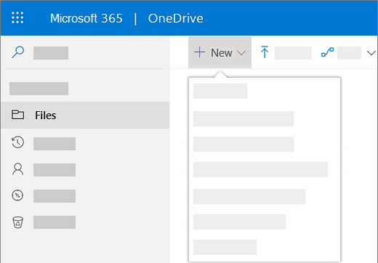Open the Recycle bin icon in sidebar
This screenshot has height=263, width=378.
coord(17,222)
